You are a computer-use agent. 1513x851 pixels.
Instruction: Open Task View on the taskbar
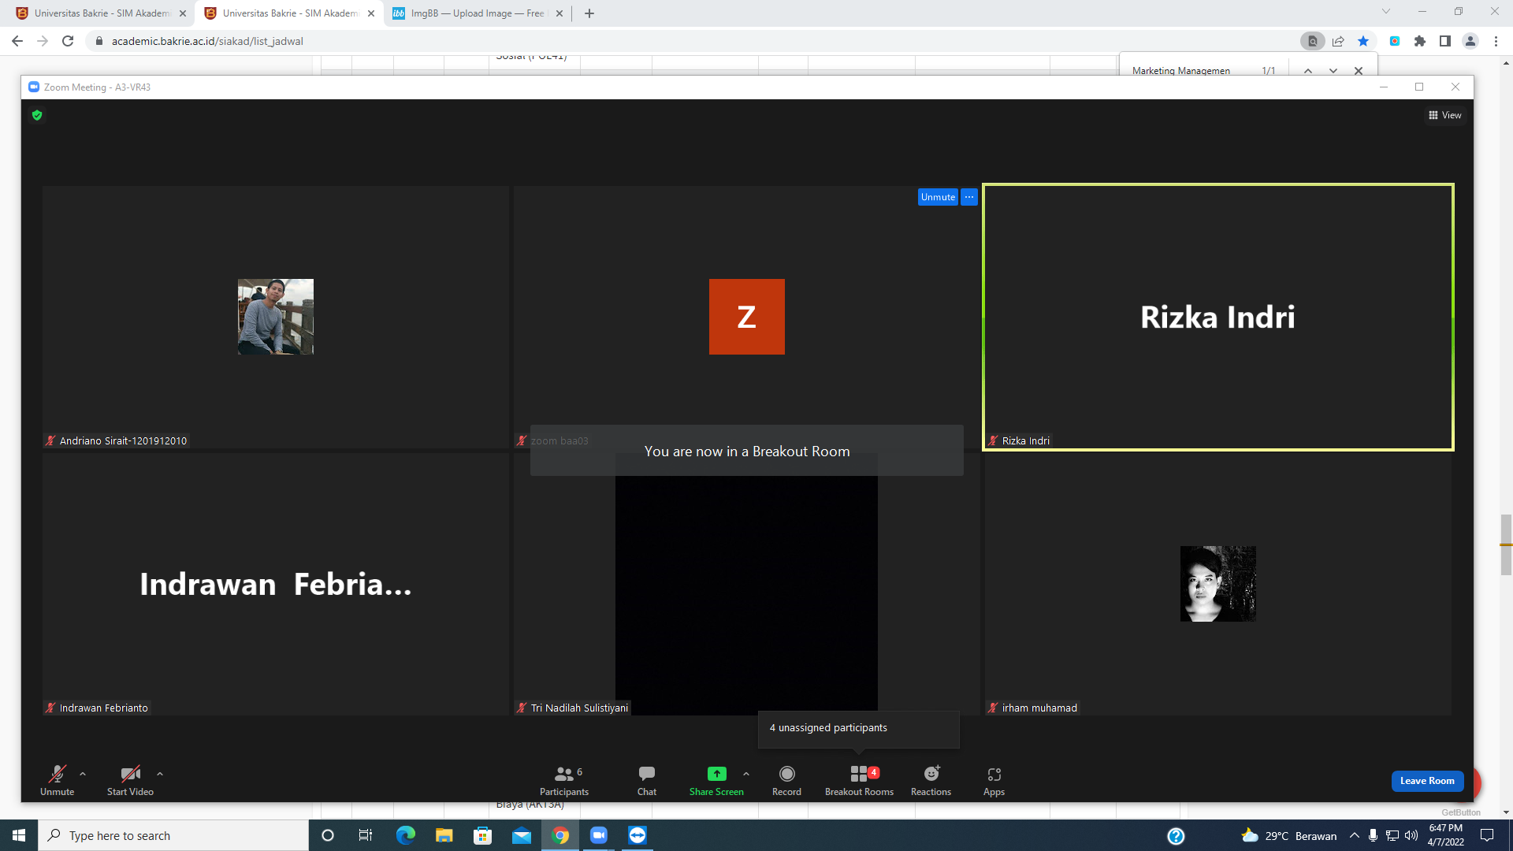pos(366,835)
